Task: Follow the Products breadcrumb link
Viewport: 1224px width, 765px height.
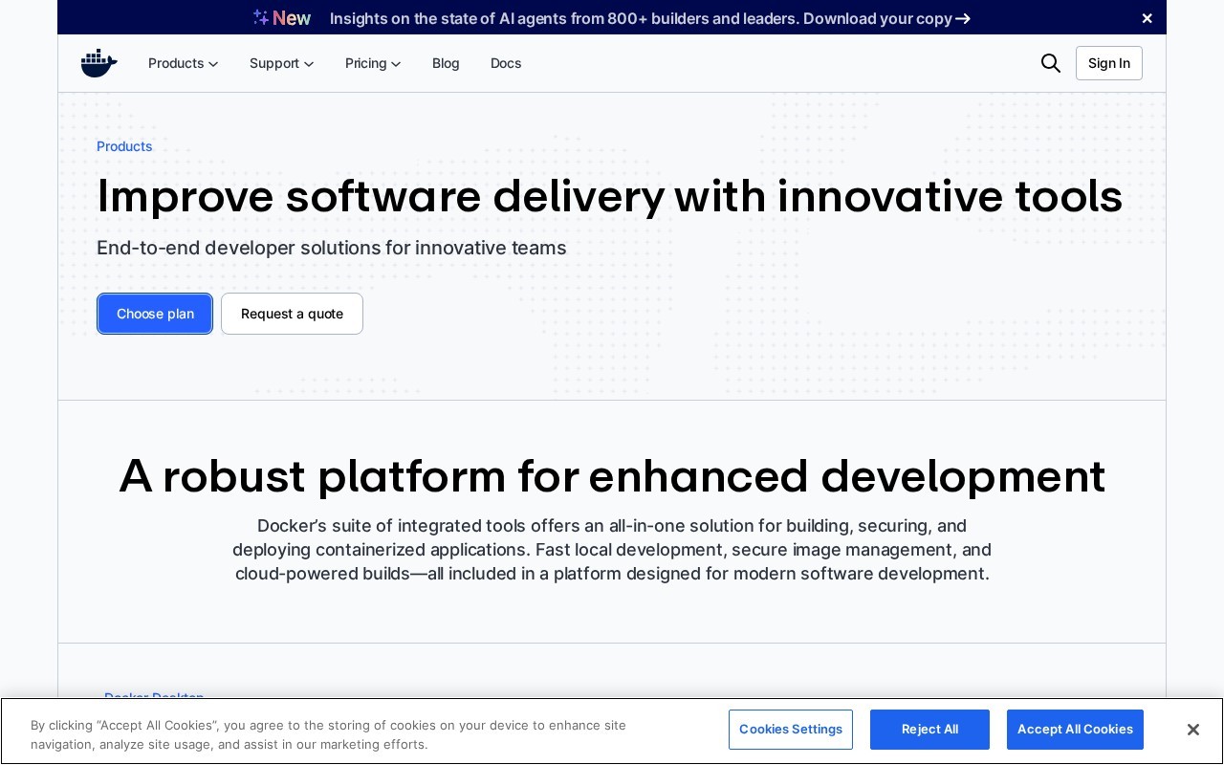Action: [x=124, y=146]
